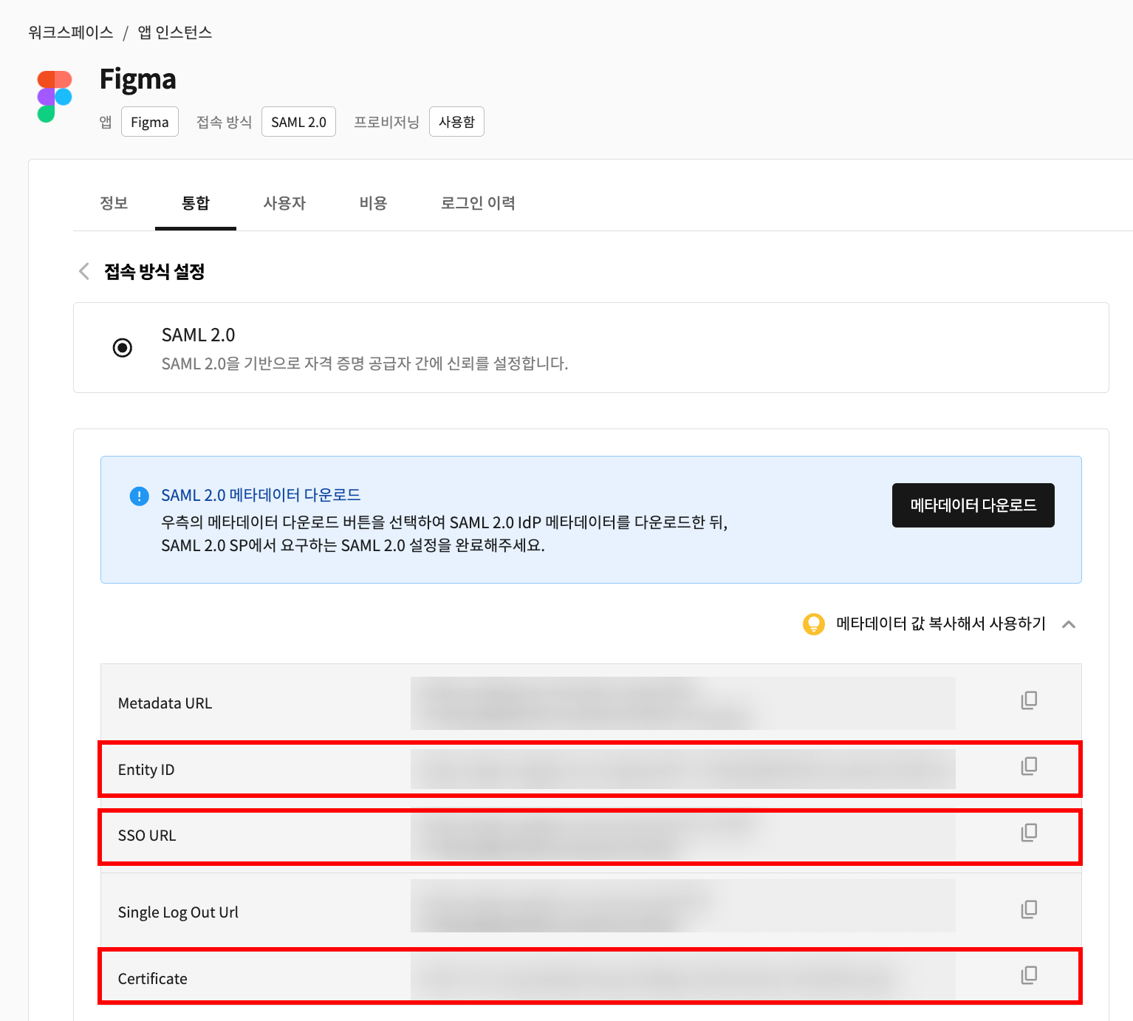The image size is (1133, 1021).
Task: Click the Figma app logo
Action: (55, 97)
